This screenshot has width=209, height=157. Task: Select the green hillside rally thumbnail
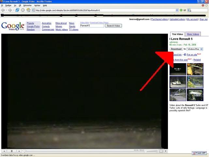pos(195,82)
